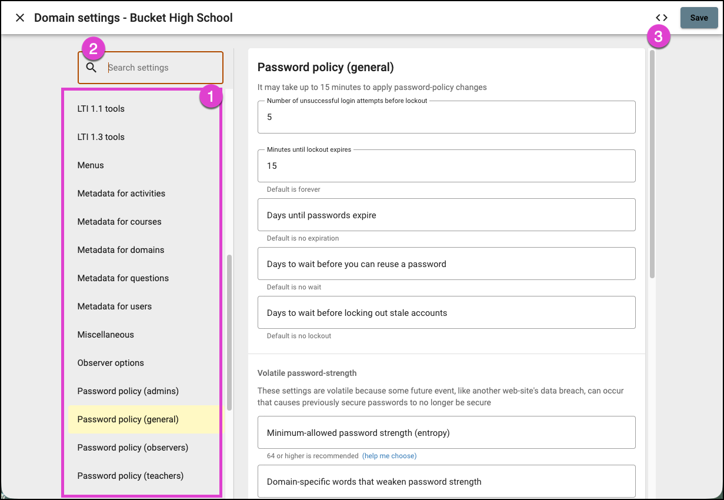Open the code editor view icon

662,18
